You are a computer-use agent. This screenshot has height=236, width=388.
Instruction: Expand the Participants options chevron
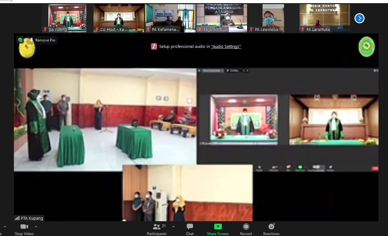[x=173, y=227]
